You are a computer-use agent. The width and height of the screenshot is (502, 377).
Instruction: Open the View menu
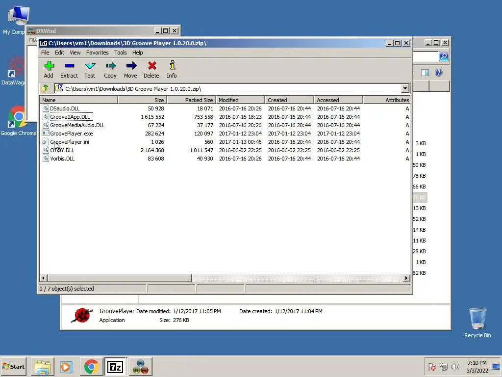[75, 53]
